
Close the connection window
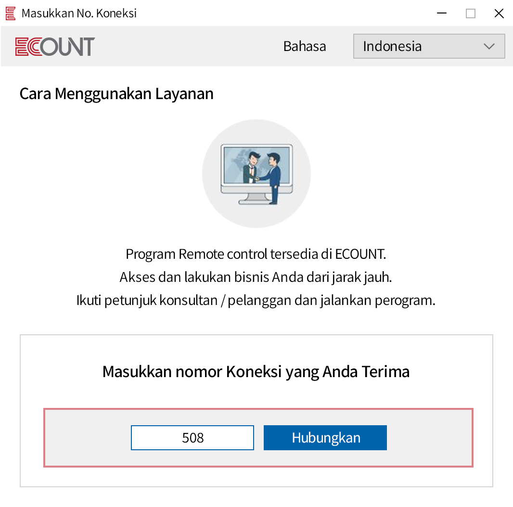click(499, 13)
